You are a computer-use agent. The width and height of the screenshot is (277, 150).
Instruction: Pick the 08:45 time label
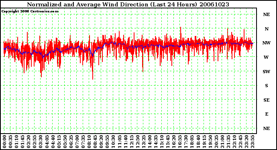click(95, 142)
